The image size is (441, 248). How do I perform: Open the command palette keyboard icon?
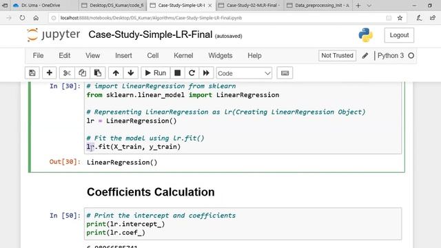point(285,73)
